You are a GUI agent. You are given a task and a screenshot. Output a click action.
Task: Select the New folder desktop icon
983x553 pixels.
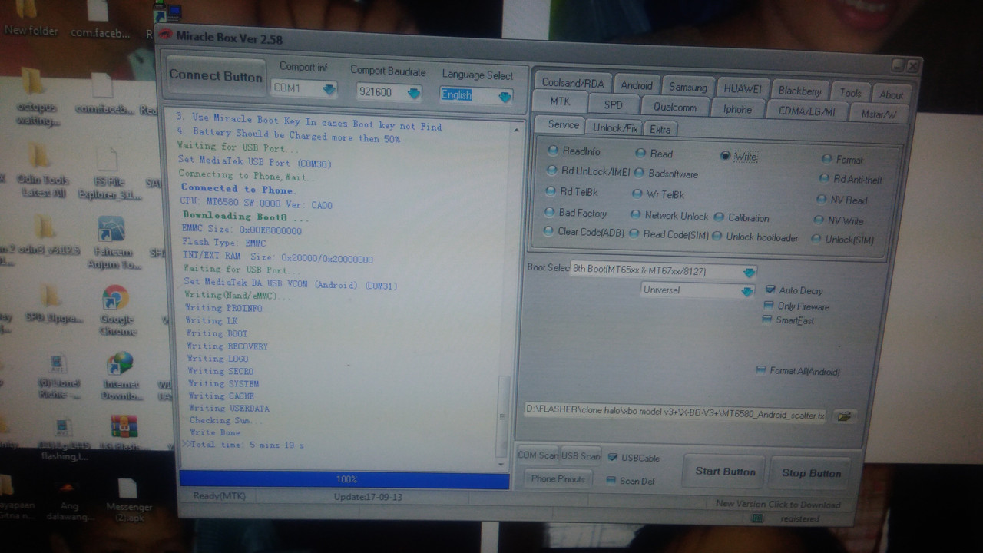pyautogui.click(x=30, y=19)
